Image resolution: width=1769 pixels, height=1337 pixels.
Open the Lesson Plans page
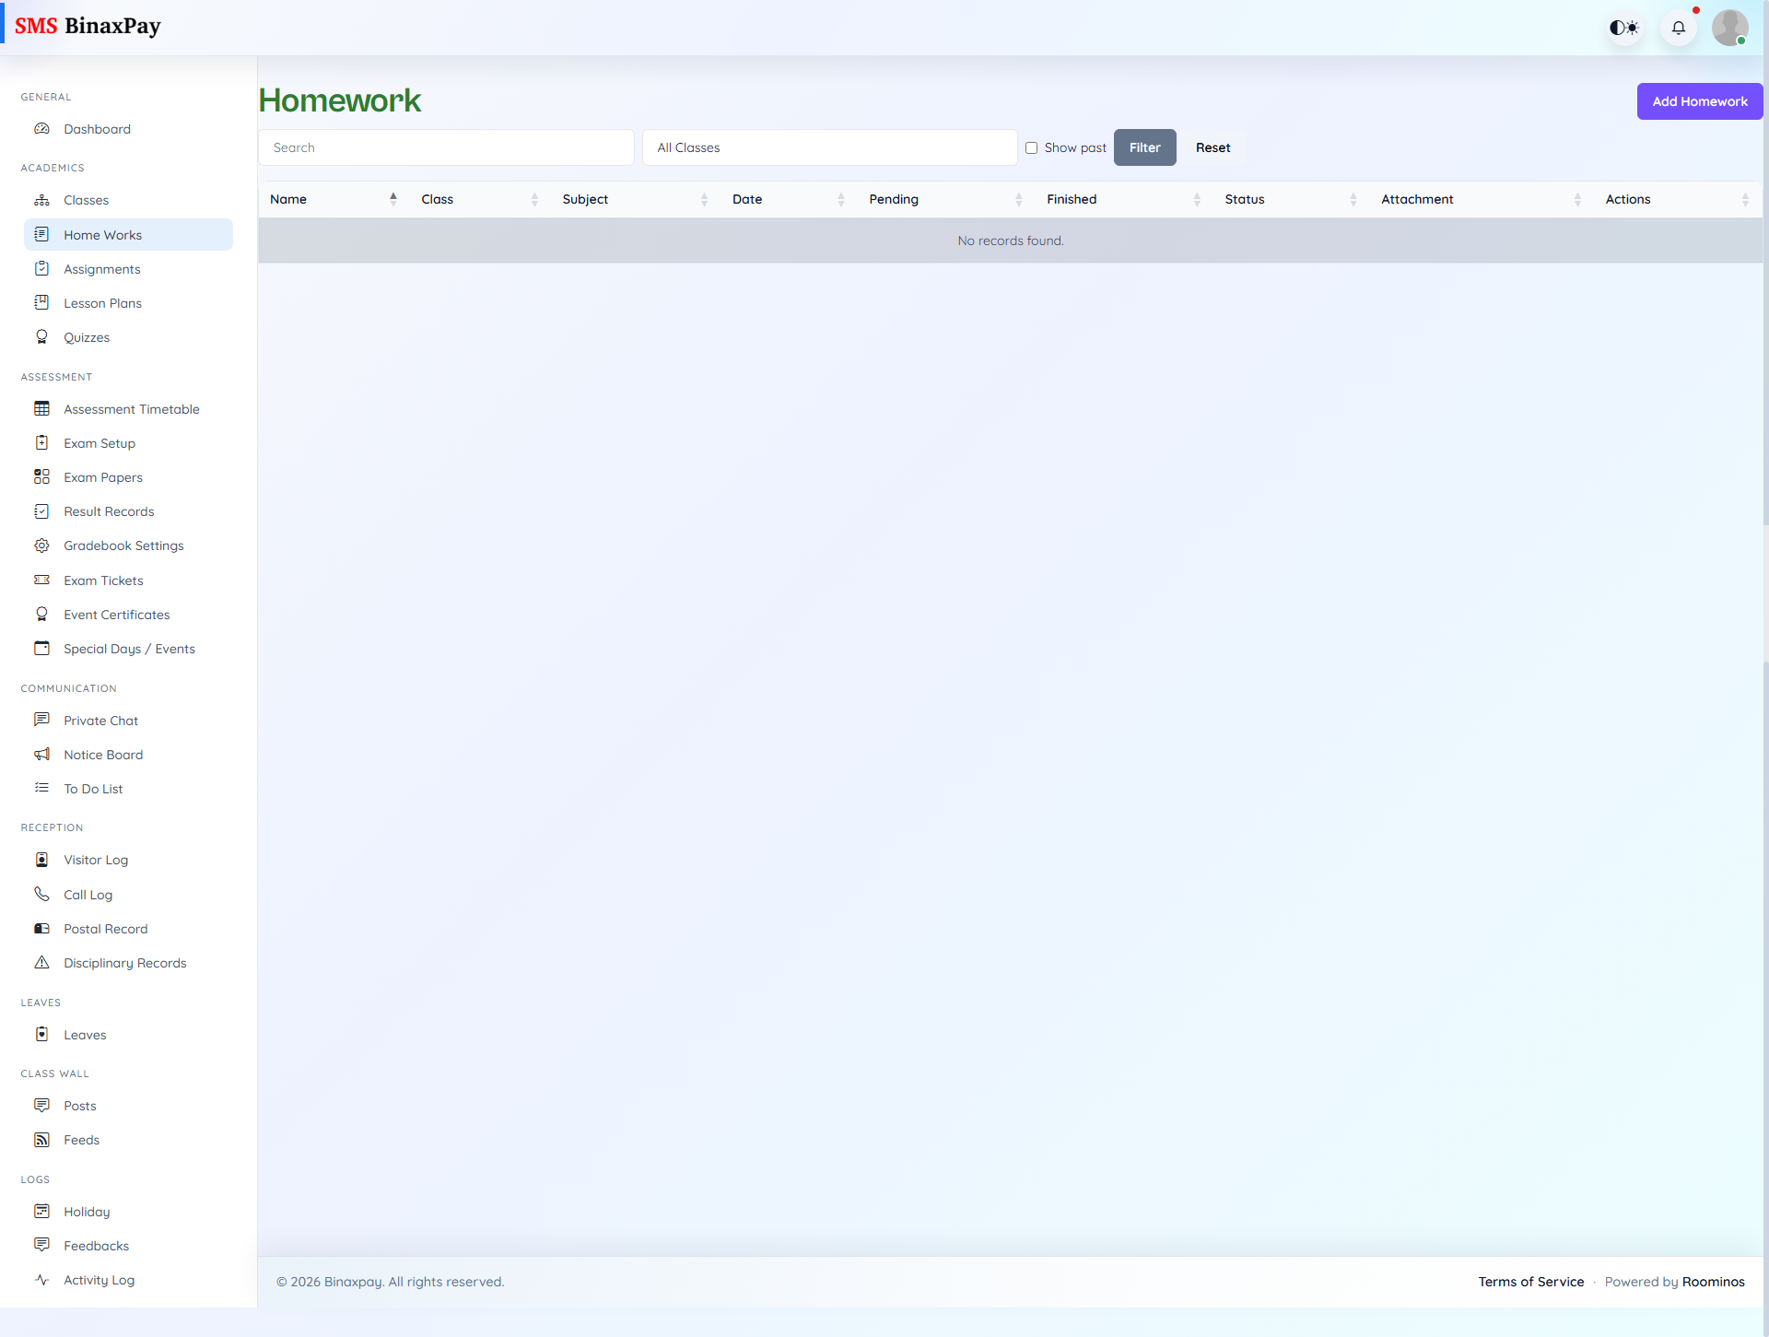[102, 303]
